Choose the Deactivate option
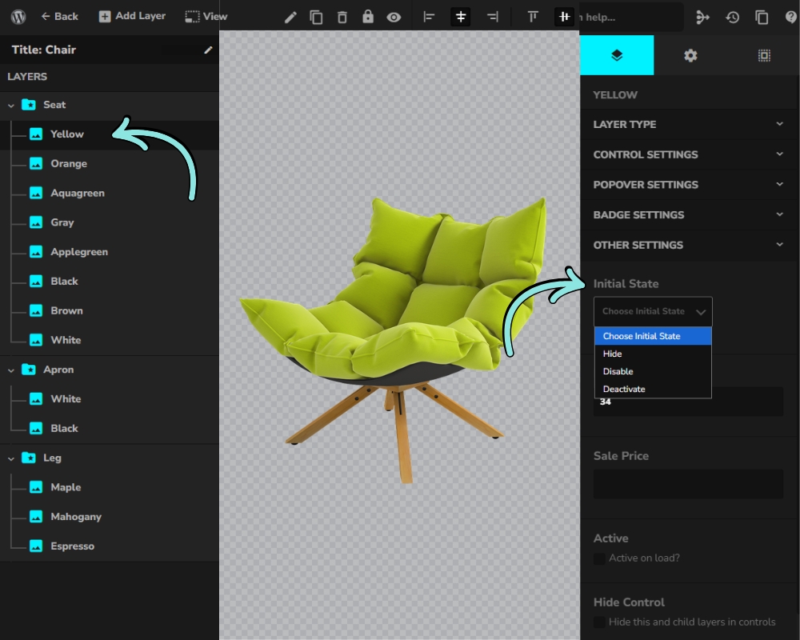The height and width of the screenshot is (640, 800). tap(653, 389)
